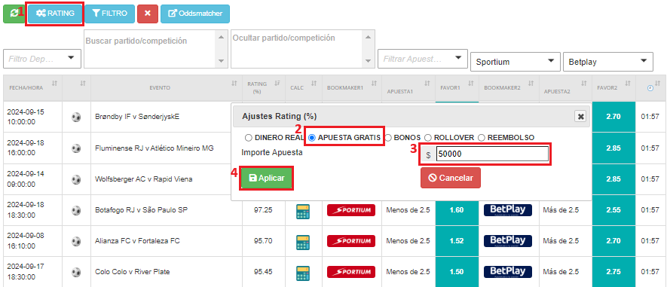Screen dimensions: 667x287
Task: Click Sportium logo in Colo Colo row
Action: click(x=351, y=272)
